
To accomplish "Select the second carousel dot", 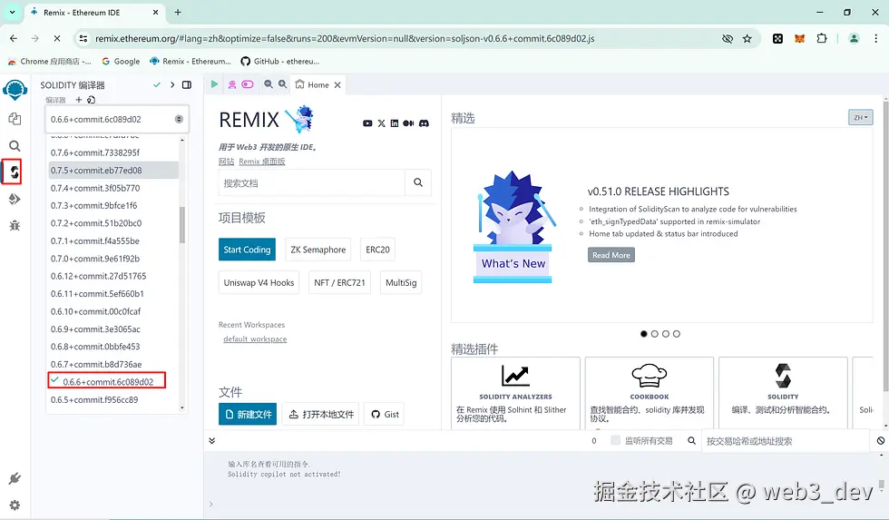I will point(654,334).
